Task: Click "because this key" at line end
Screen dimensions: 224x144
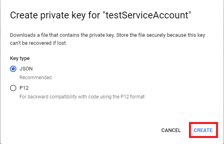Action: (x=186, y=35)
